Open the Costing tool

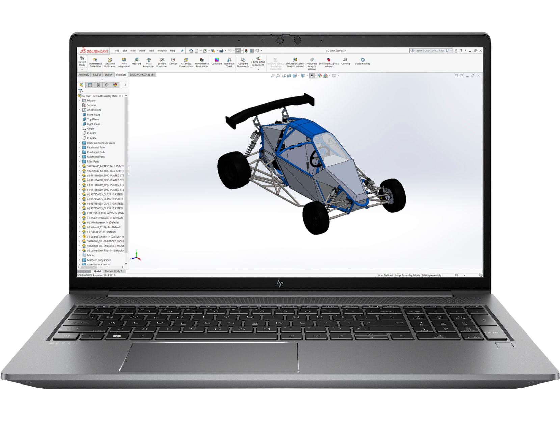[345, 61]
